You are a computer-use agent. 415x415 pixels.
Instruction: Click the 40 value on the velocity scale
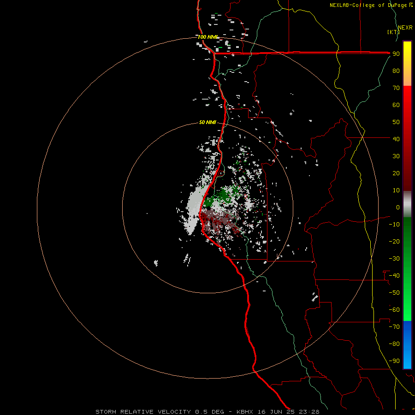396,139
